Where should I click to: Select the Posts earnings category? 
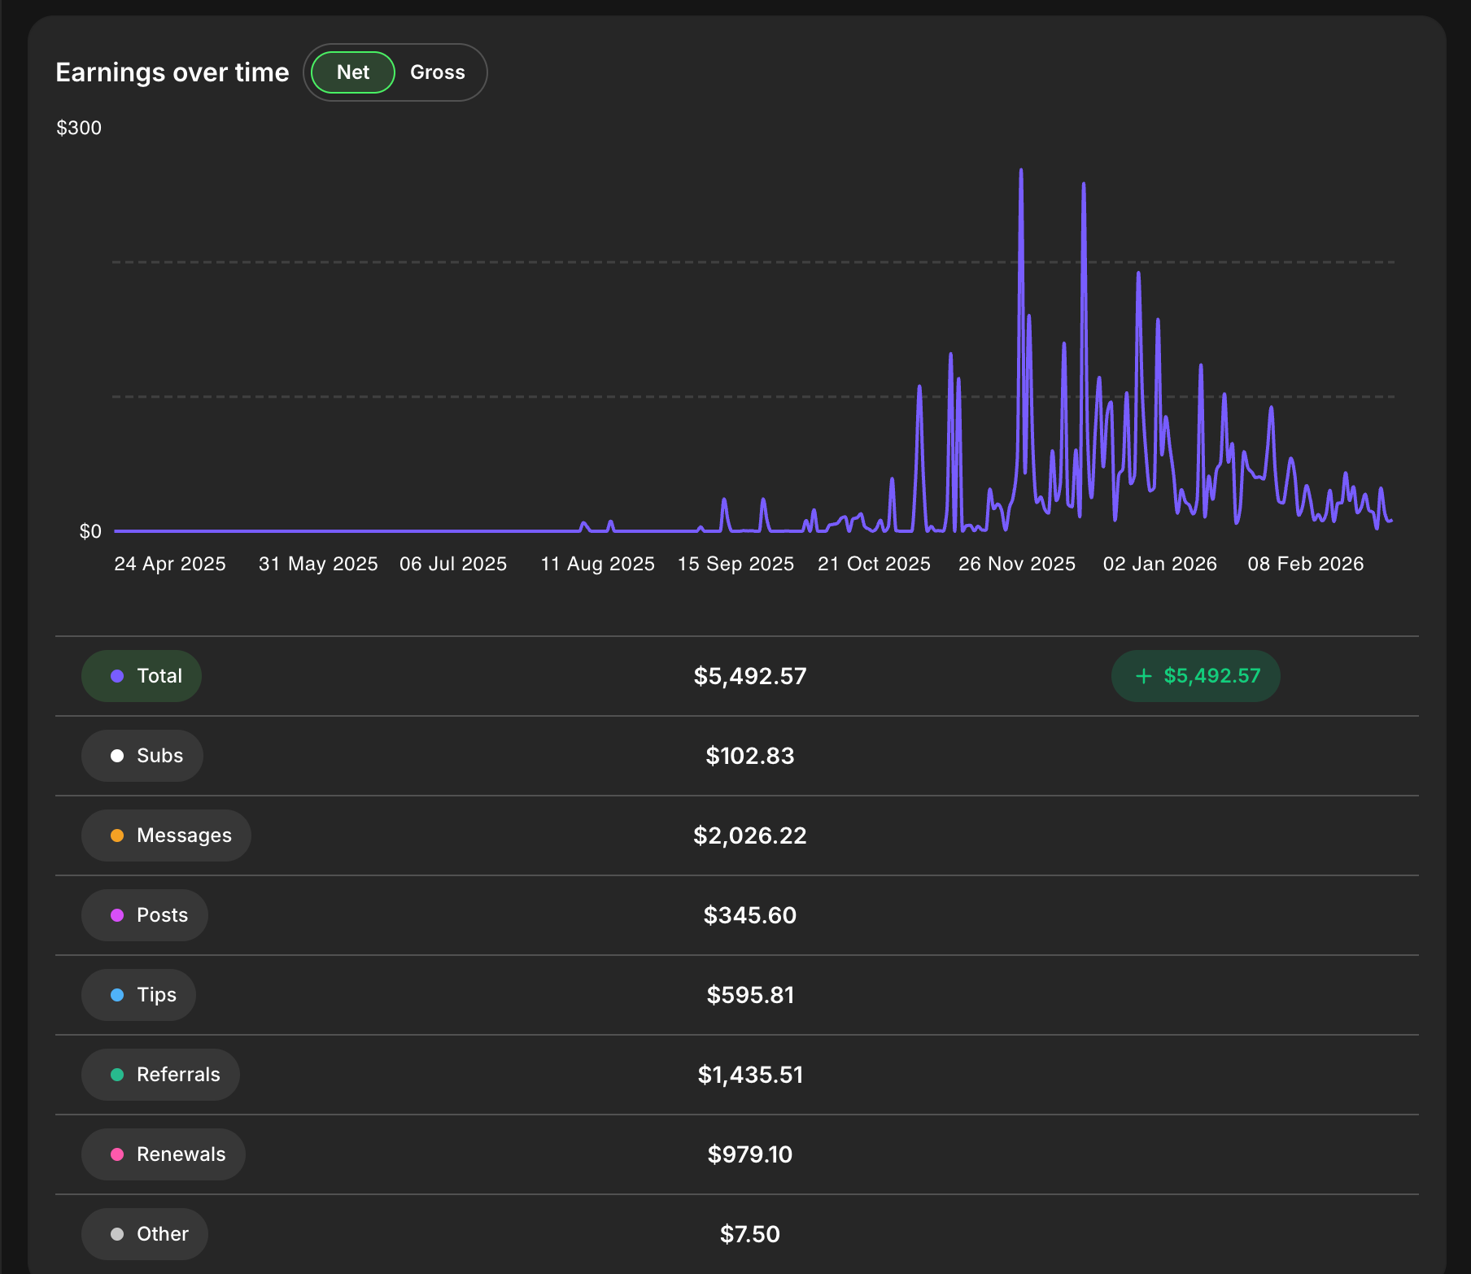145,915
